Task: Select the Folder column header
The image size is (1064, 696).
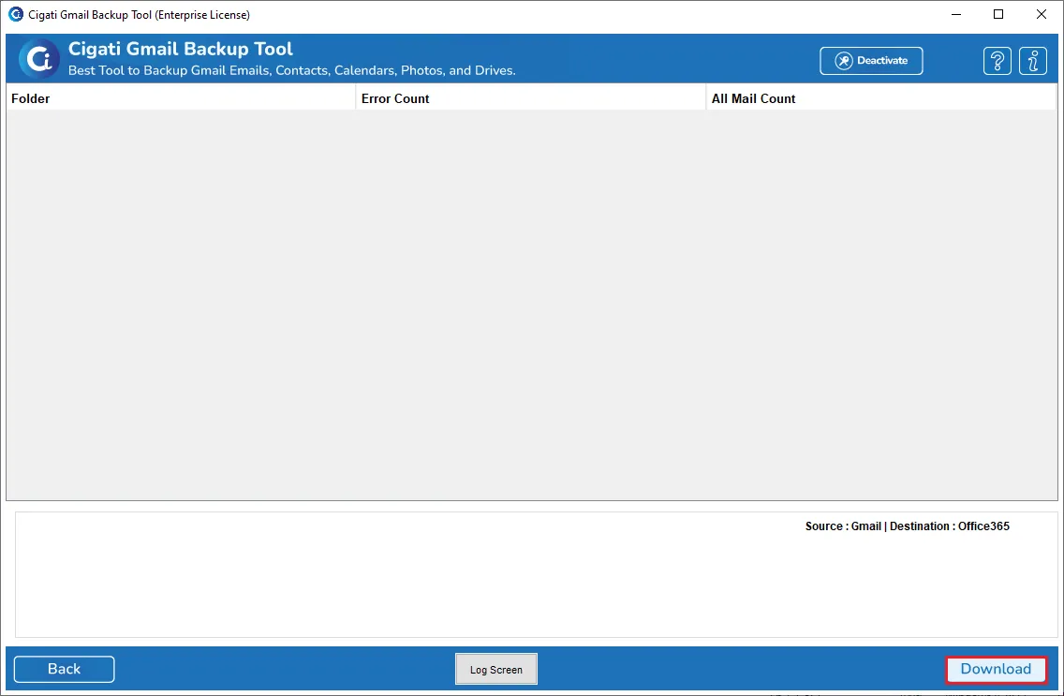Action: click(181, 98)
